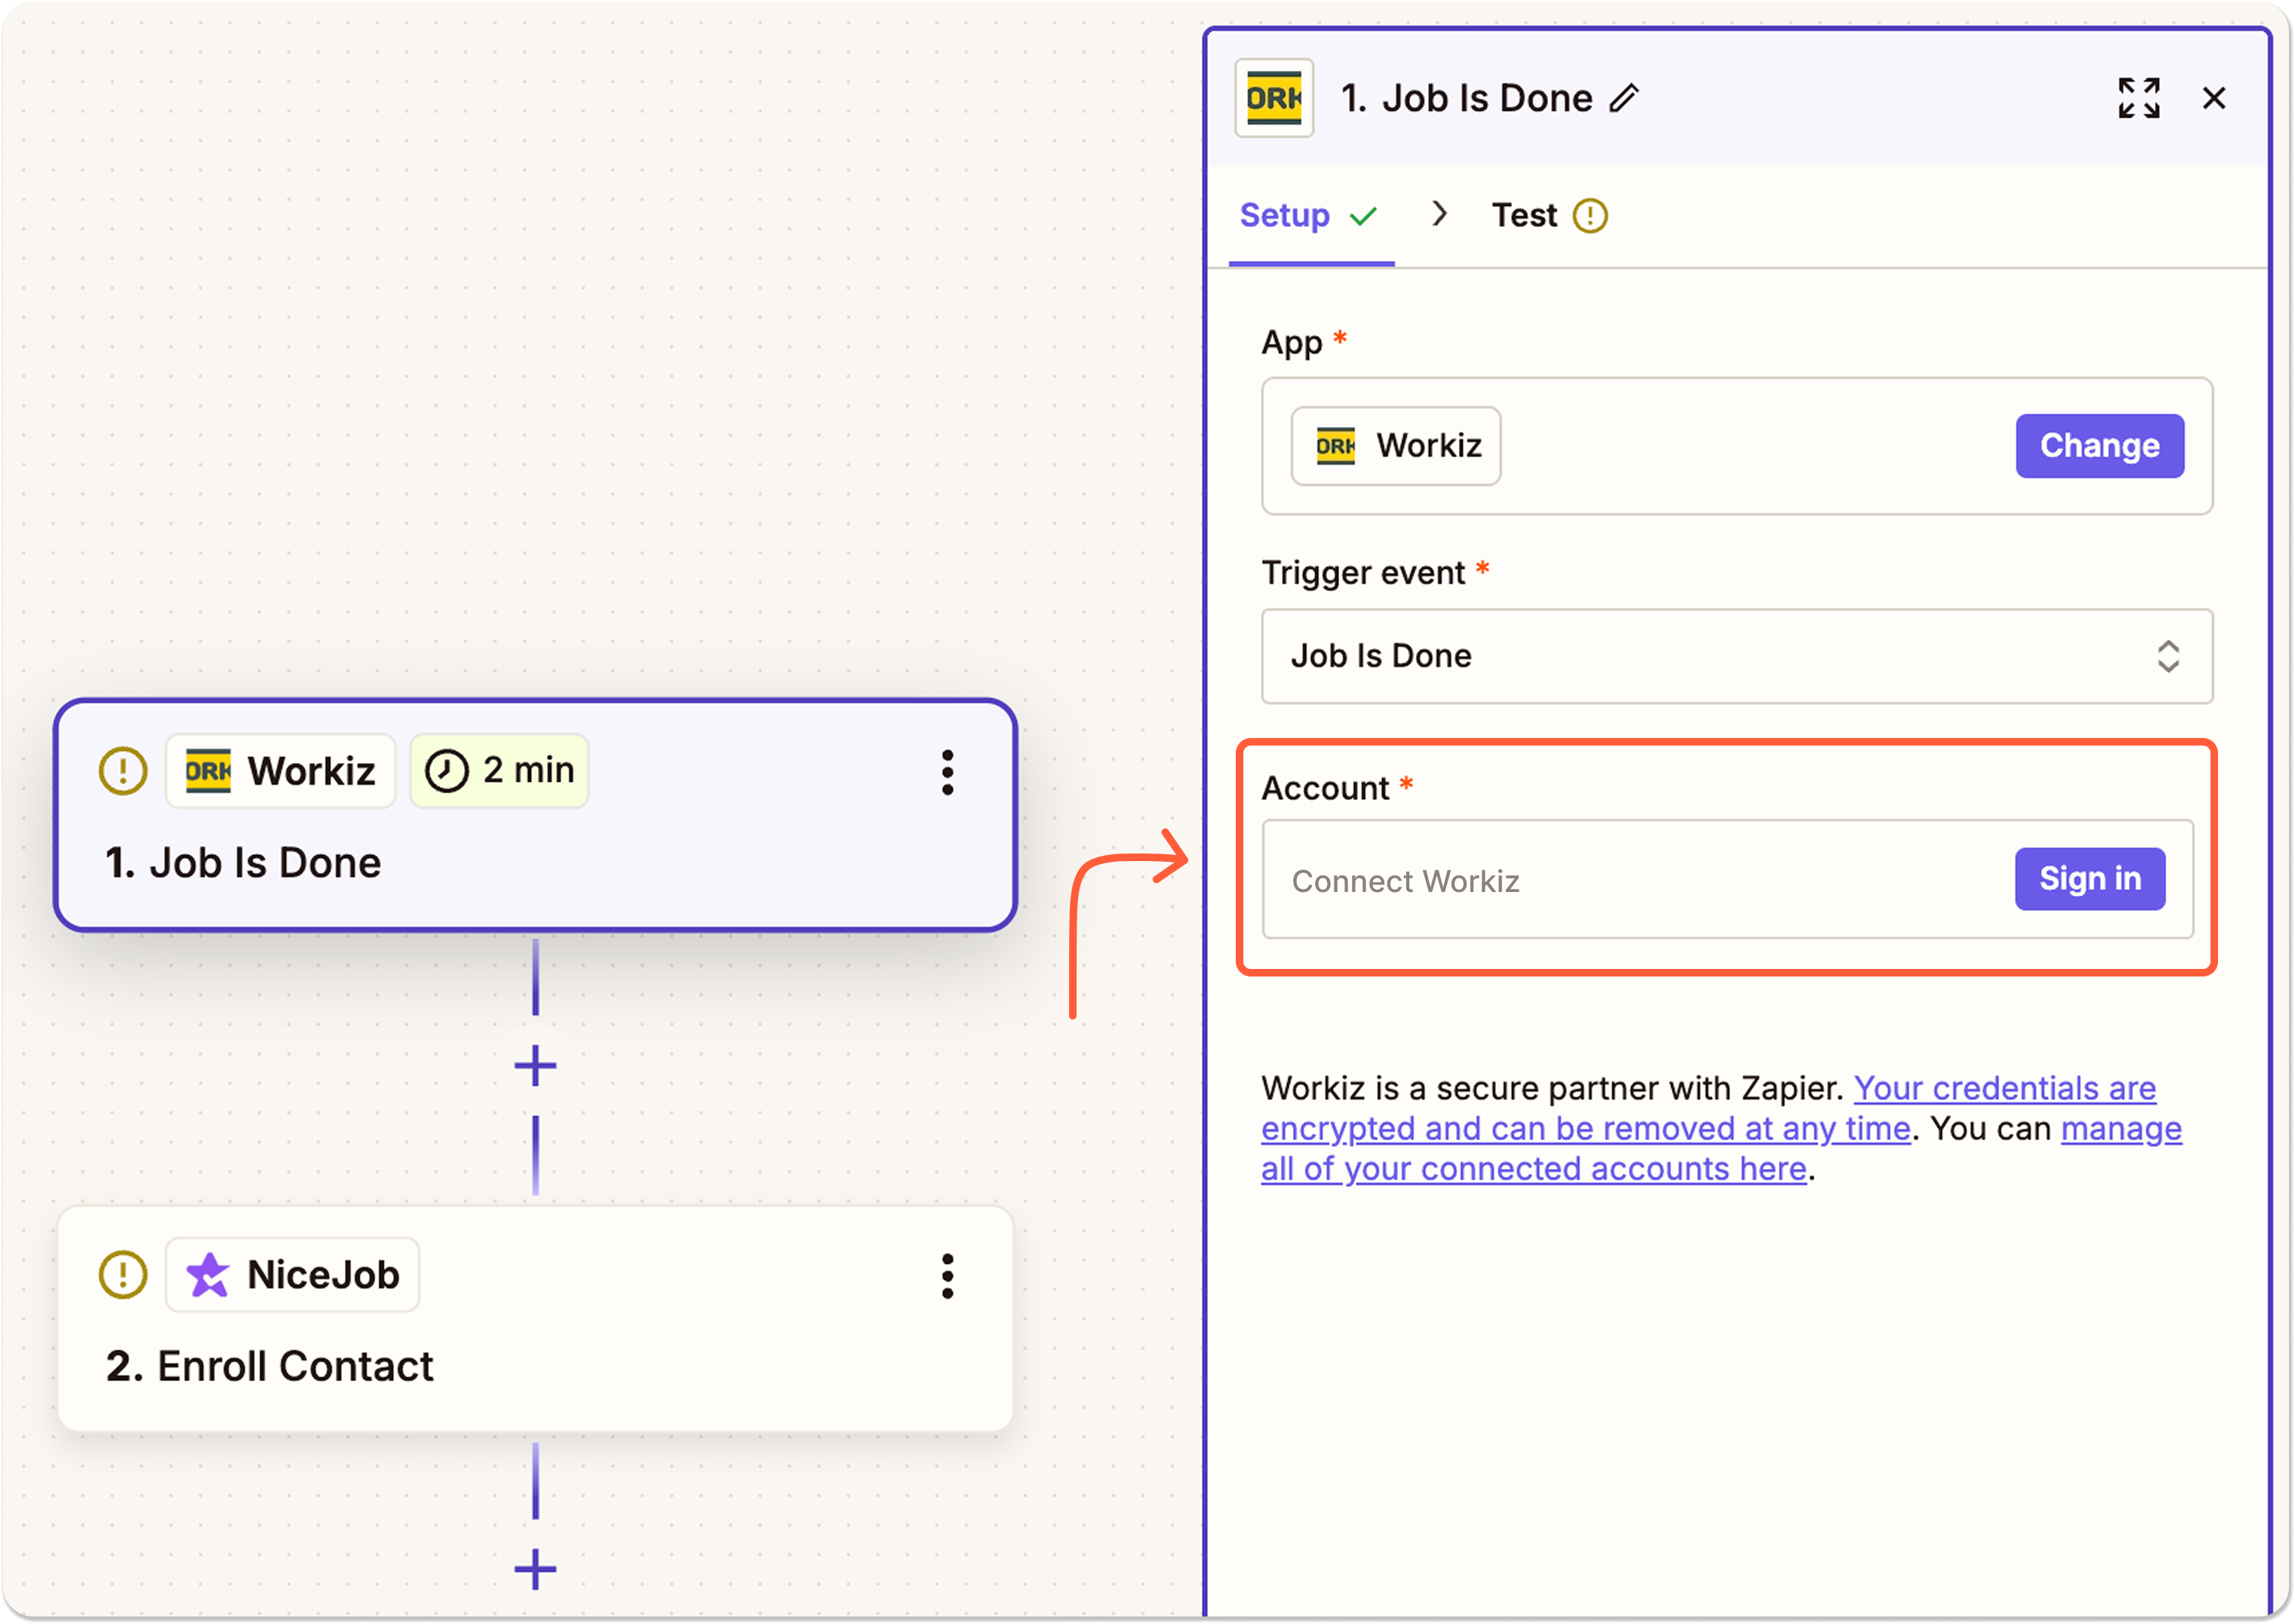The image size is (2295, 1624).
Task: Close the Job Is Done panel
Action: [2214, 98]
